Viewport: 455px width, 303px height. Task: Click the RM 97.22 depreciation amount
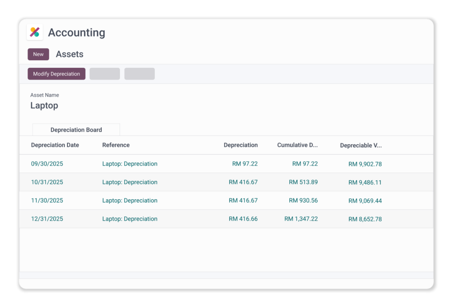[245, 164]
